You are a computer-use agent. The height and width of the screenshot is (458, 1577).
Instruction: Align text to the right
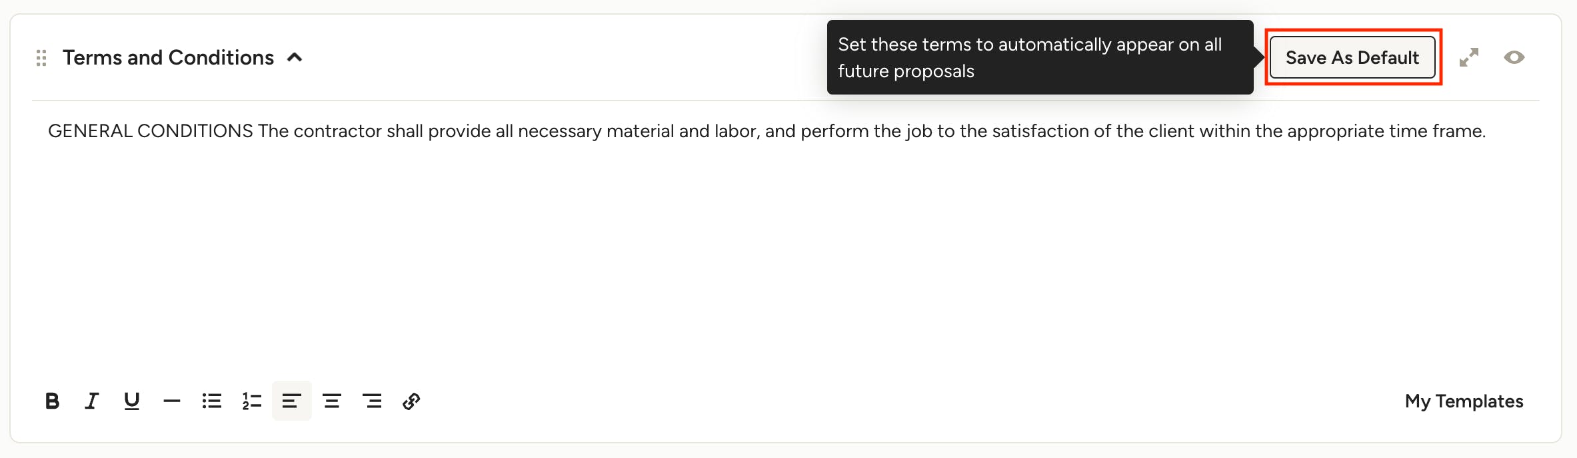point(372,401)
